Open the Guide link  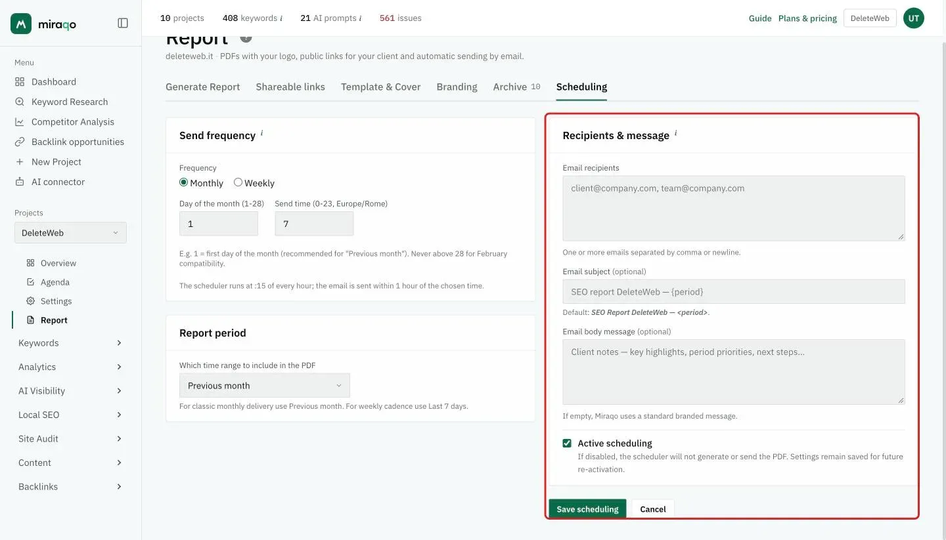coord(760,18)
